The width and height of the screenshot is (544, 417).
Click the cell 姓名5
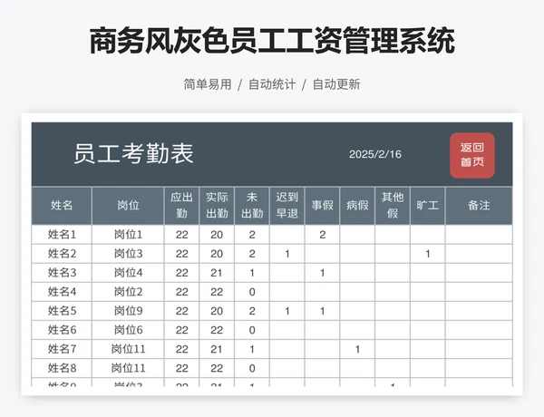(62, 311)
